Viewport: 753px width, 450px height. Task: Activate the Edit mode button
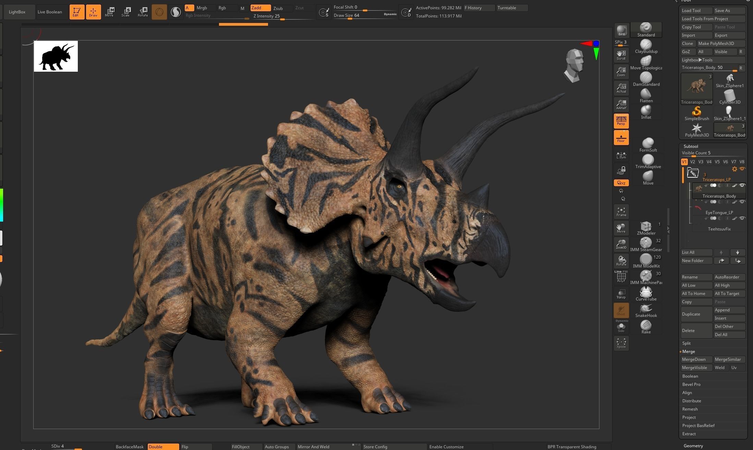[77, 12]
